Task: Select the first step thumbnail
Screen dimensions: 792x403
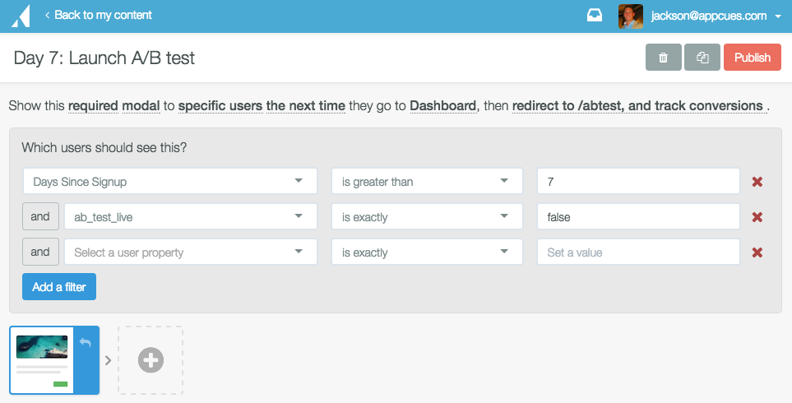Action: tap(42, 360)
